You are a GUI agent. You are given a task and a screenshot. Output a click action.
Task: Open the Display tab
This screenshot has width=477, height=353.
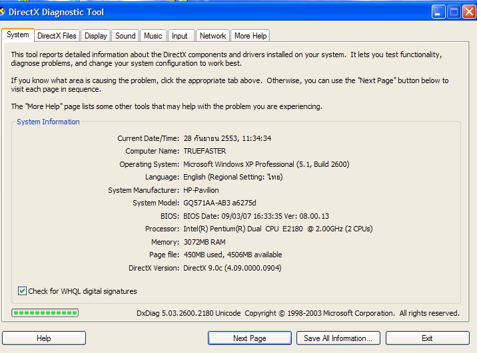click(95, 36)
